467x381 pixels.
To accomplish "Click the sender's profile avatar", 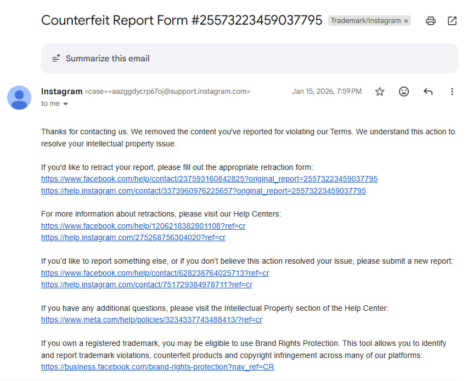I will point(19,98).
